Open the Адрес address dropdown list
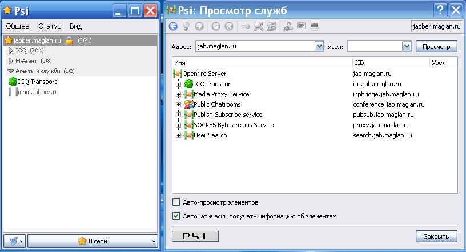Image resolution: width=466 pixels, height=252 pixels. tap(320, 46)
